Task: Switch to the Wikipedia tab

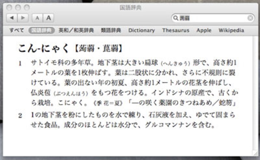Action: click(x=231, y=30)
